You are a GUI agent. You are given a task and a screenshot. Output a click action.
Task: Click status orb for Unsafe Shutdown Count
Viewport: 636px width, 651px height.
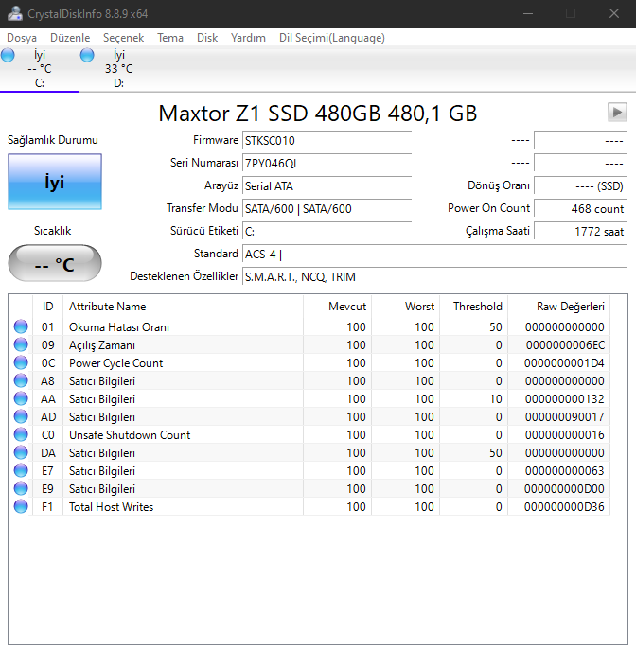[x=21, y=435]
